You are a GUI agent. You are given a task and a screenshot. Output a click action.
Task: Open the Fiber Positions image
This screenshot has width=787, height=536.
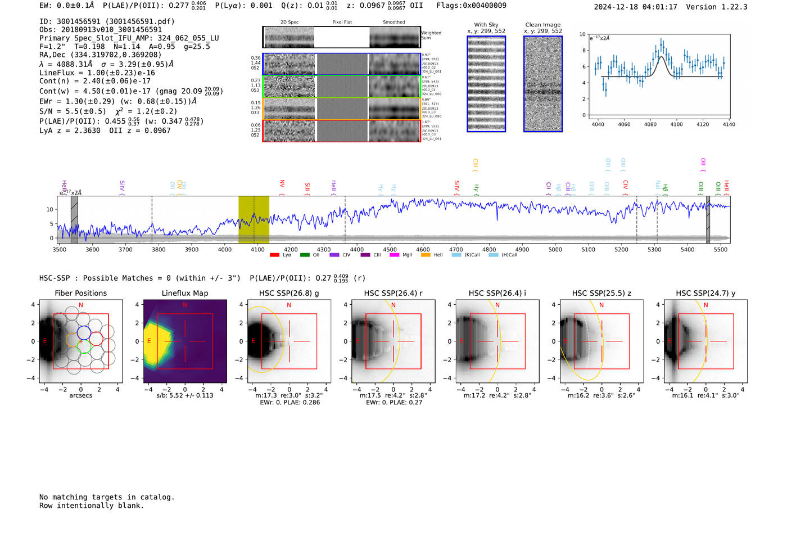tap(81, 341)
